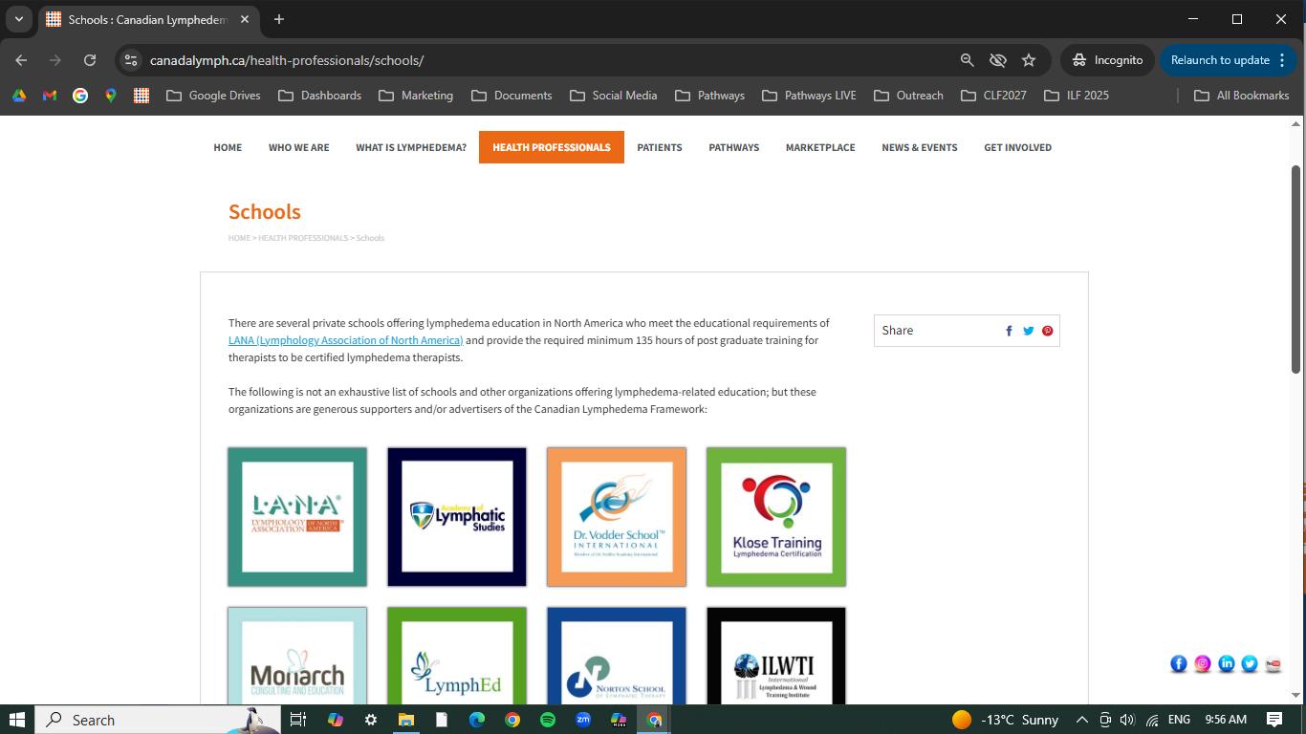Open the Dr. Vodder School thumbnail
Image resolution: width=1306 pixels, height=734 pixels.
617,517
